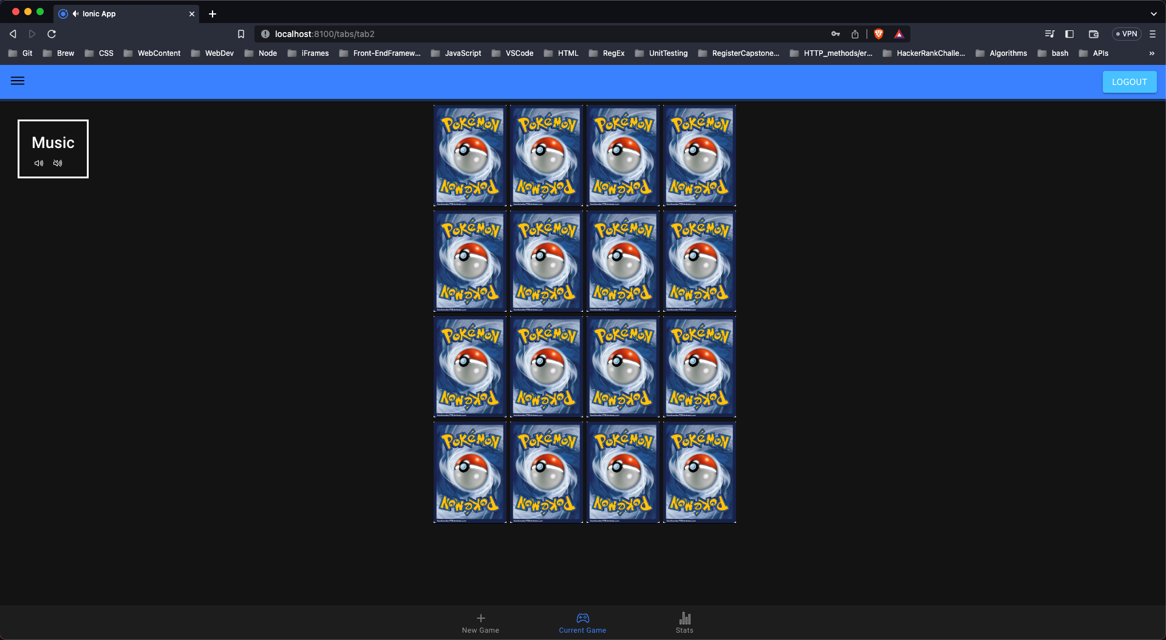Viewport: 1166px width, 640px height.
Task: Open the HTML bookmarks folder
Action: pos(561,53)
